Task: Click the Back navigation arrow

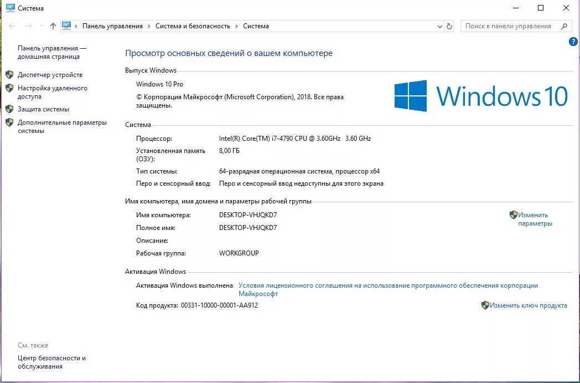Action: pos(12,26)
